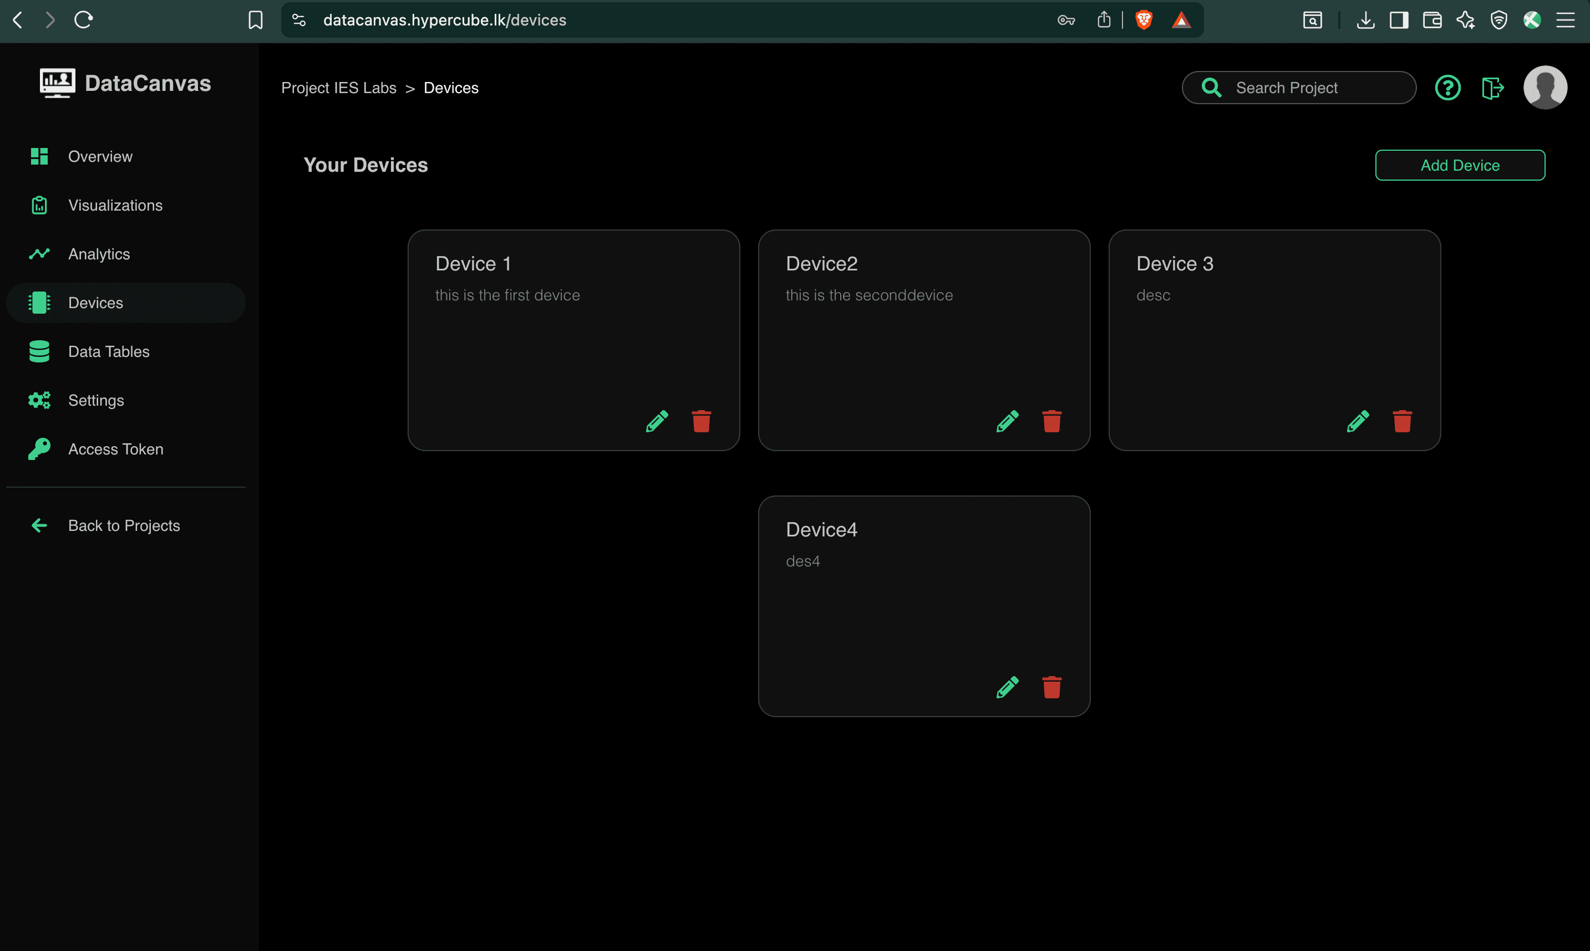
Task: Open the profile avatar in the header
Action: [x=1545, y=87]
